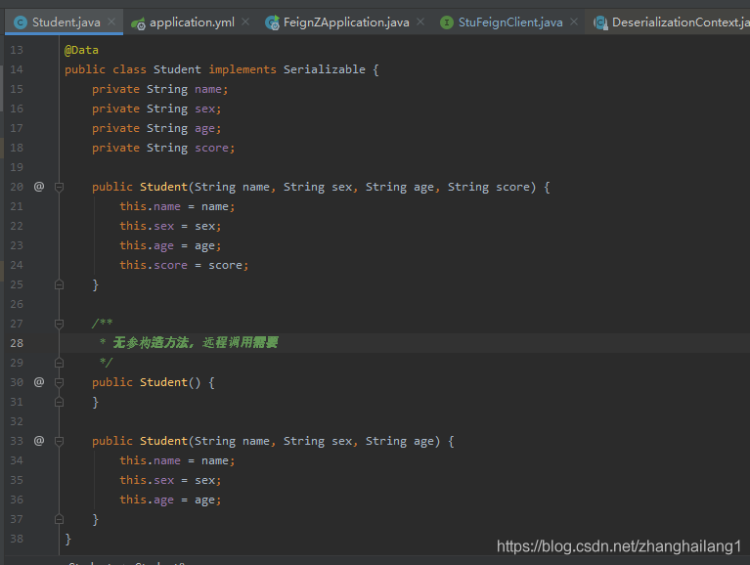Close the application.yml tab

[x=244, y=22]
